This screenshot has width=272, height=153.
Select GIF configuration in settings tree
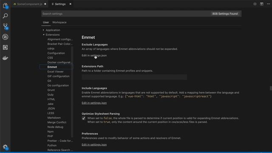58,76
